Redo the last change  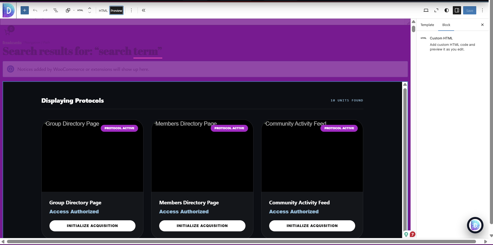click(x=45, y=10)
